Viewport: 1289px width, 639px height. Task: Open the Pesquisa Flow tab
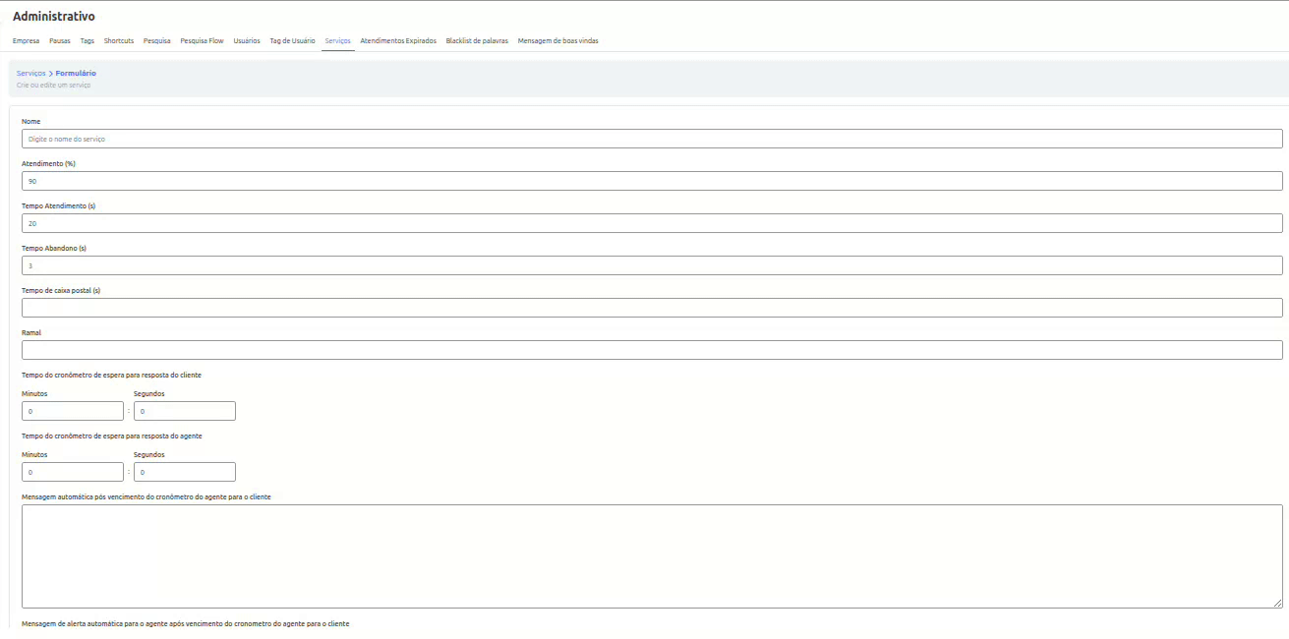click(202, 41)
